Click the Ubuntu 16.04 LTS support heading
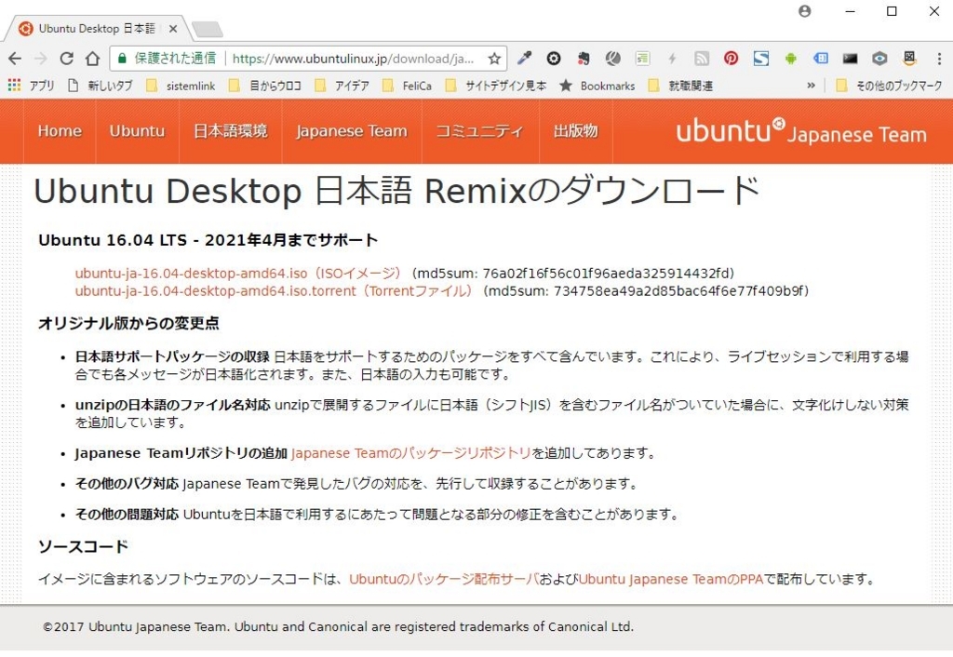The image size is (953, 657). [x=208, y=240]
